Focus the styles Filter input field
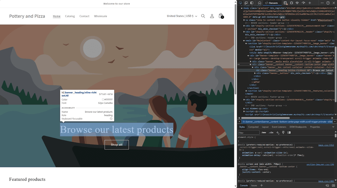Viewport: 337px width, 188px height. click(x=249, y=133)
